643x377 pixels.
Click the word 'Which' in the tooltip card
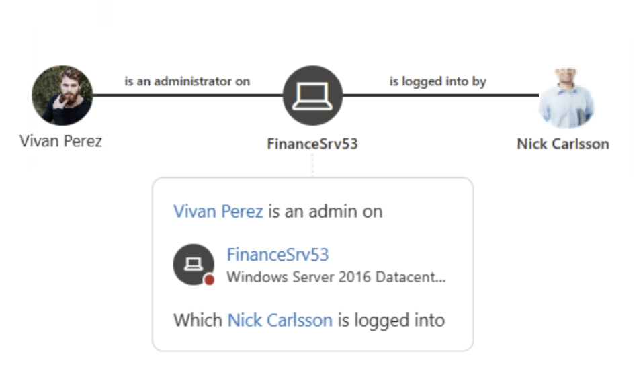click(x=198, y=320)
